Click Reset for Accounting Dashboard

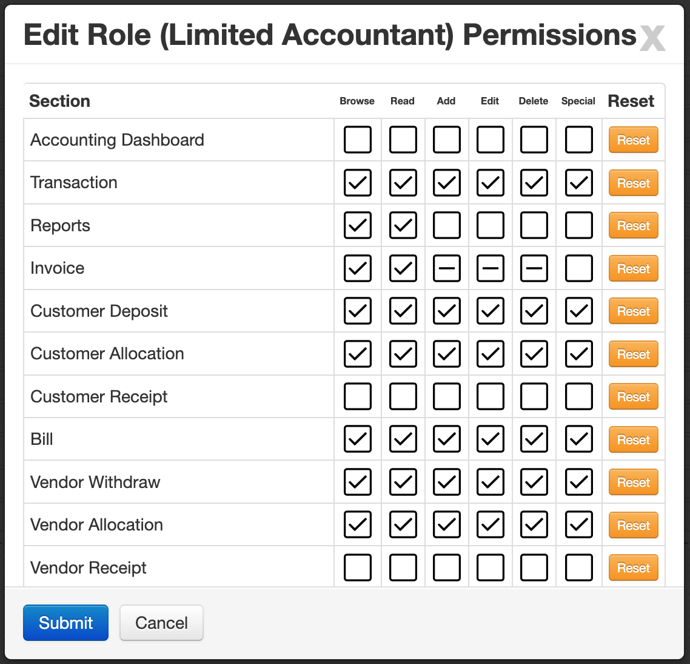pyautogui.click(x=633, y=140)
